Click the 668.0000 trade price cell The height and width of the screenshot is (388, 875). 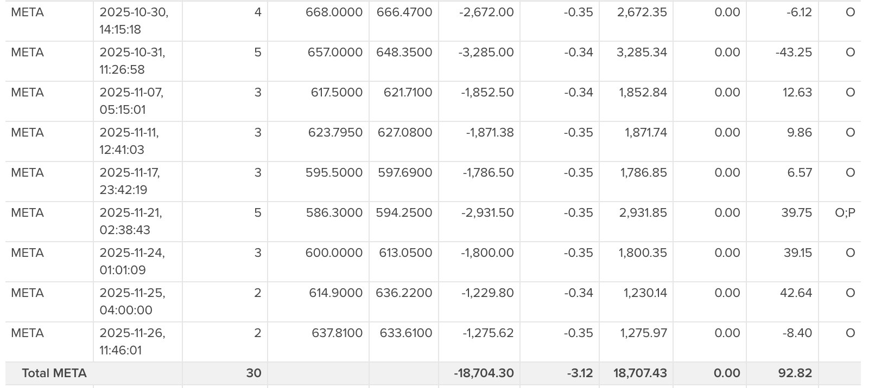334,12
